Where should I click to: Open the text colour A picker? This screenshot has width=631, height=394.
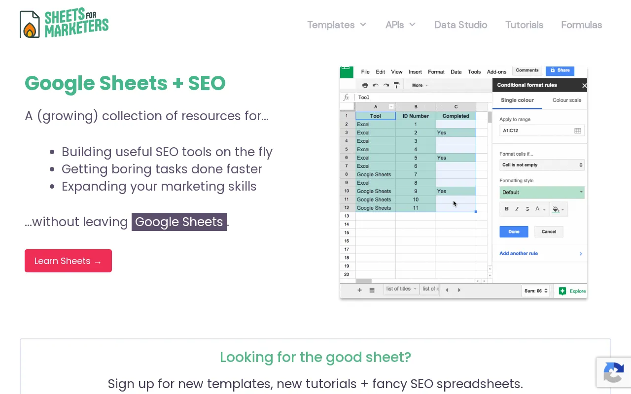click(540, 209)
